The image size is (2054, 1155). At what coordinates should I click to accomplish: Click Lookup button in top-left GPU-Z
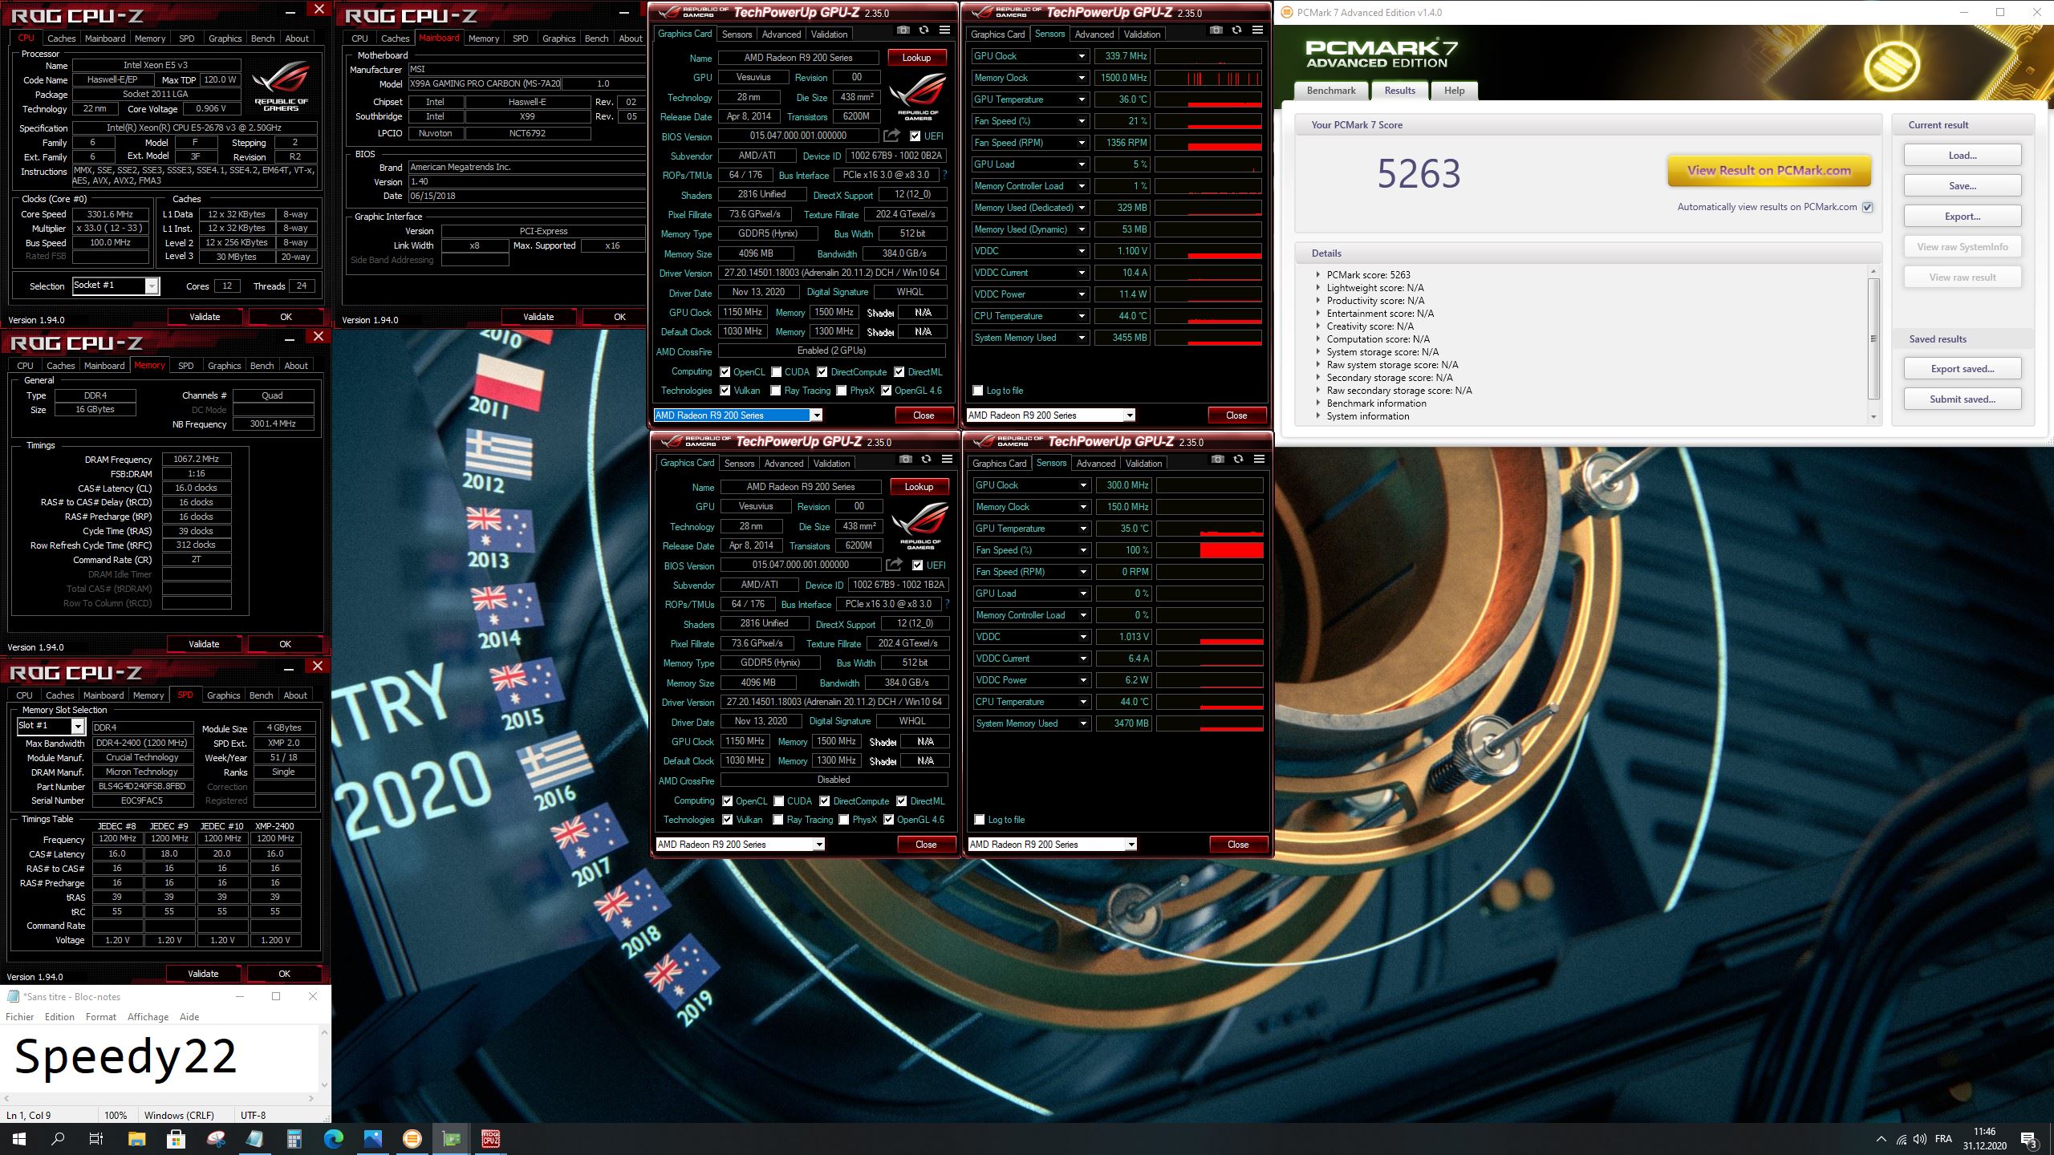click(x=916, y=58)
